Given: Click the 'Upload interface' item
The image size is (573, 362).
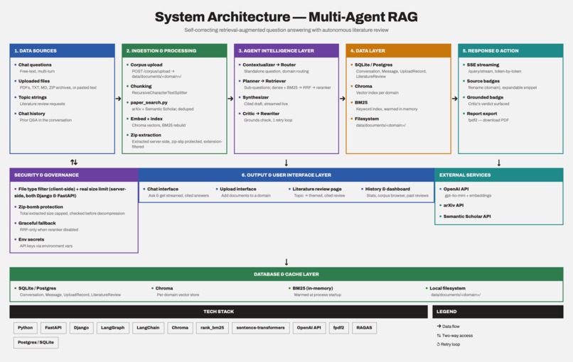Looking at the screenshot, I should pyautogui.click(x=238, y=189).
